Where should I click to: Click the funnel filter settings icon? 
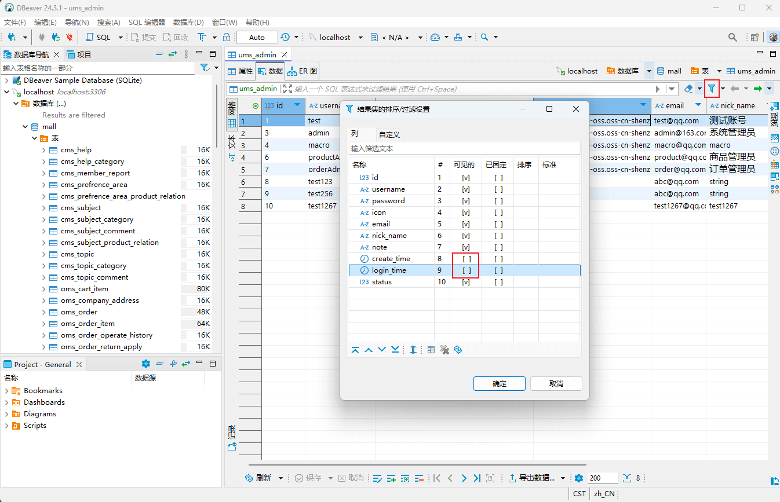coord(712,89)
